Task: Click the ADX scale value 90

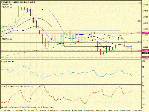Action: [143, 86]
